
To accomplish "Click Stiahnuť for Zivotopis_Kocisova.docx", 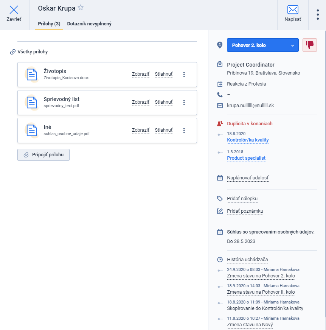I will [164, 74].
